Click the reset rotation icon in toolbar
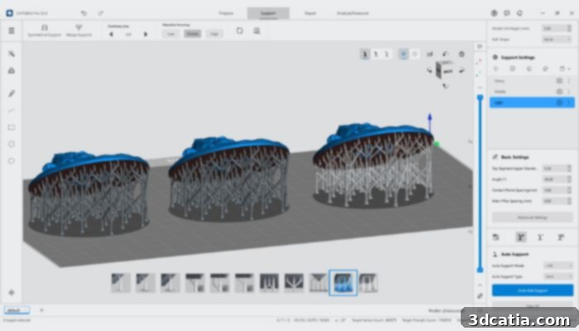This screenshot has width=579, height=331. pos(240,31)
